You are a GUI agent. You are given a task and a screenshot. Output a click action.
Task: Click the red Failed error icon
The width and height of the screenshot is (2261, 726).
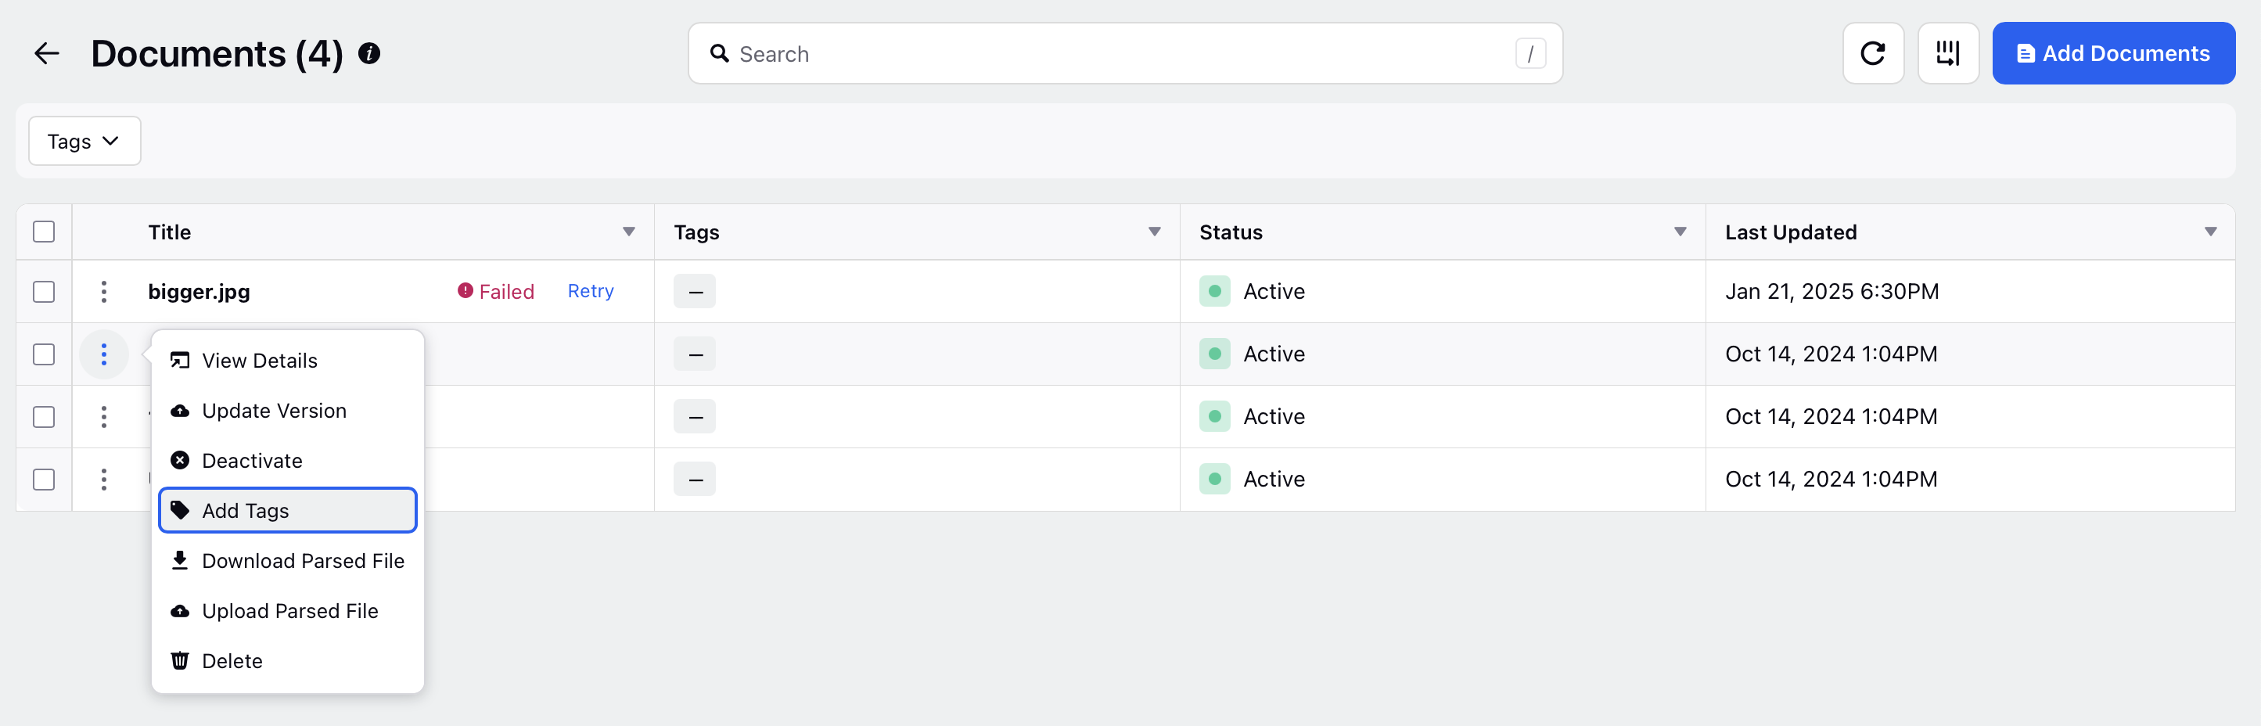[465, 290]
